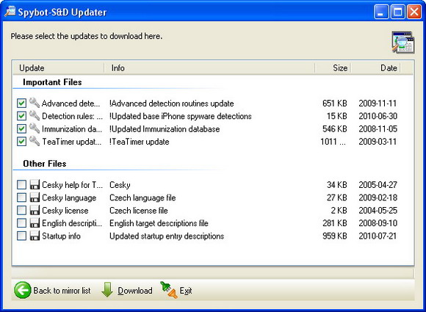Click the Spybot magnifier icon at top right
This screenshot has height=312, width=426.
(x=403, y=42)
